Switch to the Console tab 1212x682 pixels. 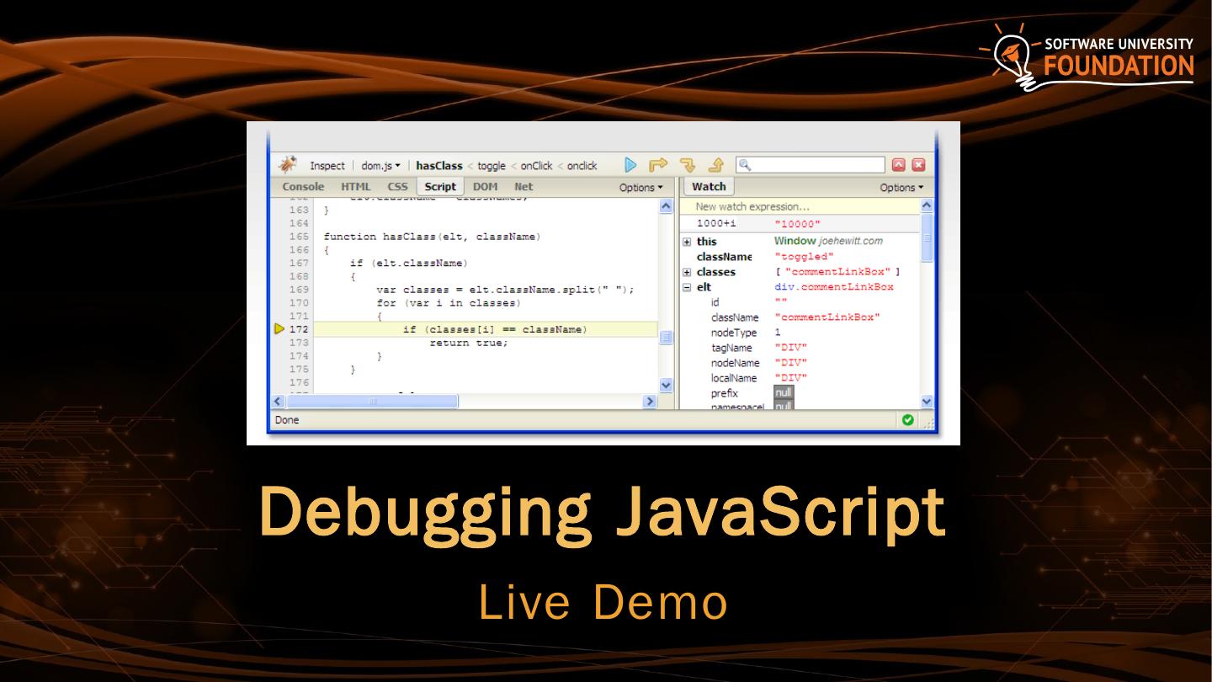coord(303,187)
